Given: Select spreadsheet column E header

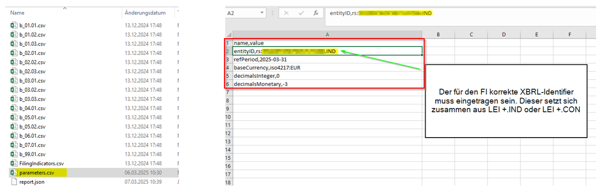Looking at the screenshot, I should tap(537, 34).
